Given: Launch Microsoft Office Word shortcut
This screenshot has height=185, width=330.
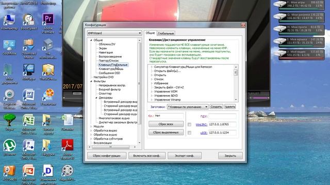Looking at the screenshot, I should [29, 99].
